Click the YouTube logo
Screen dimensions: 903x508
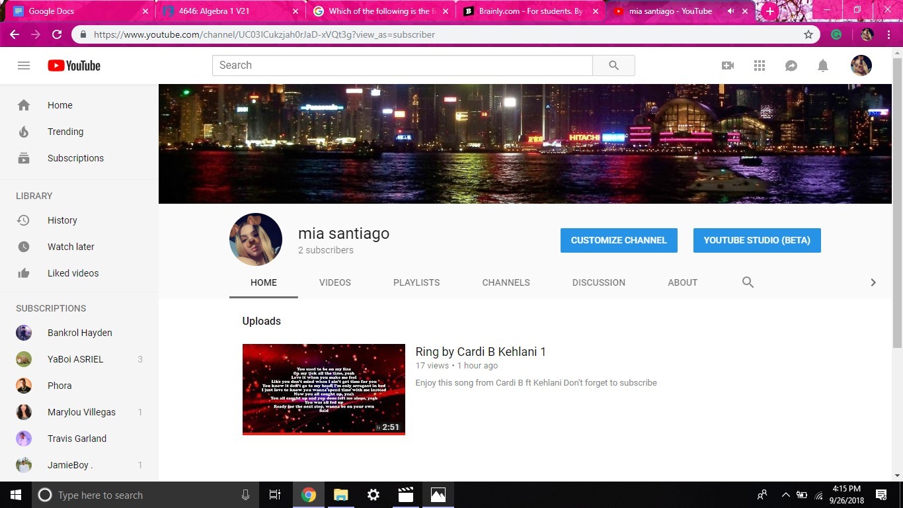click(x=74, y=65)
